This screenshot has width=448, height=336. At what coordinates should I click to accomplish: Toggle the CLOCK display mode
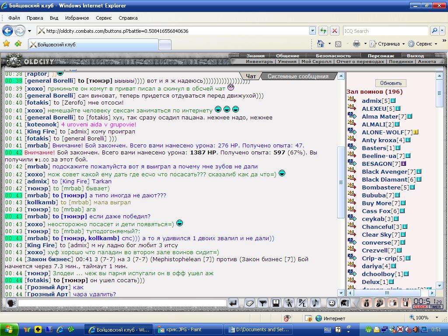pos(420,307)
